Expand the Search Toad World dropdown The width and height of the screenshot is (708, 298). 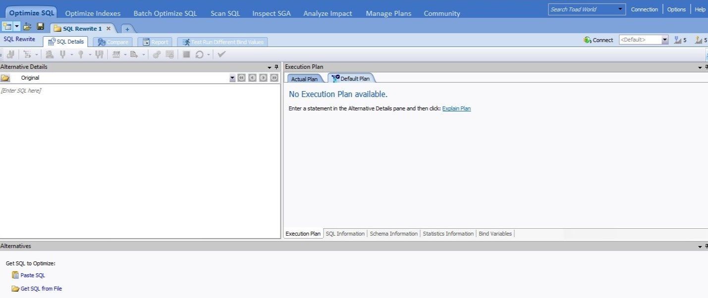click(621, 9)
